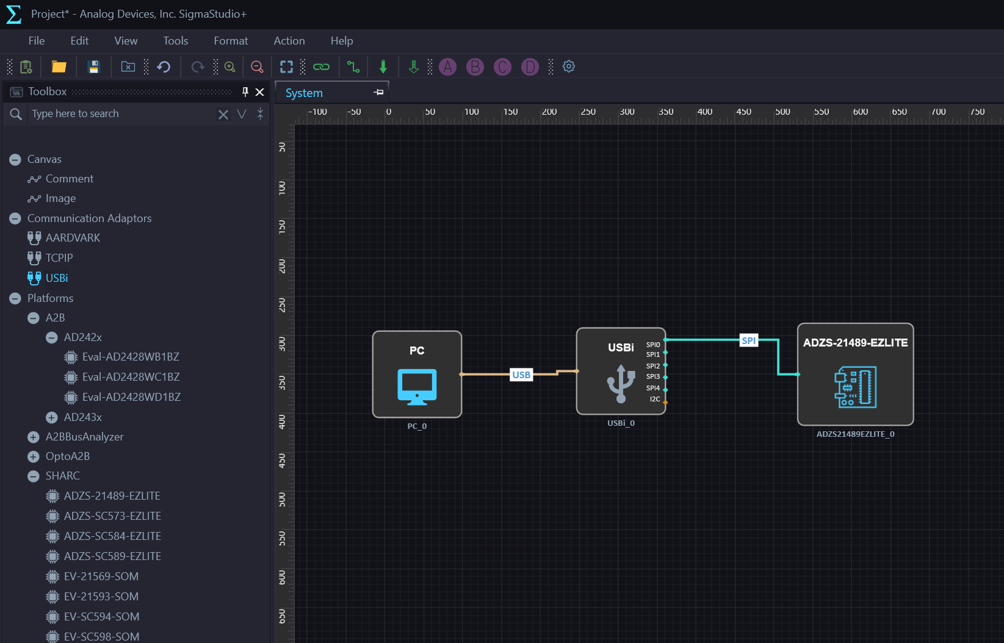Click the Toolbox search field
The width and height of the screenshot is (1004, 643).
pos(122,114)
